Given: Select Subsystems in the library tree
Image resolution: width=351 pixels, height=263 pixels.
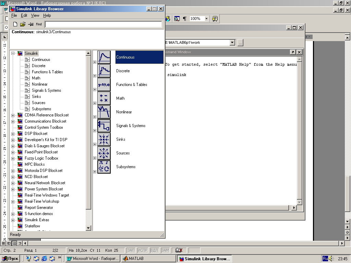Looking at the screenshot, I should click(41, 109).
